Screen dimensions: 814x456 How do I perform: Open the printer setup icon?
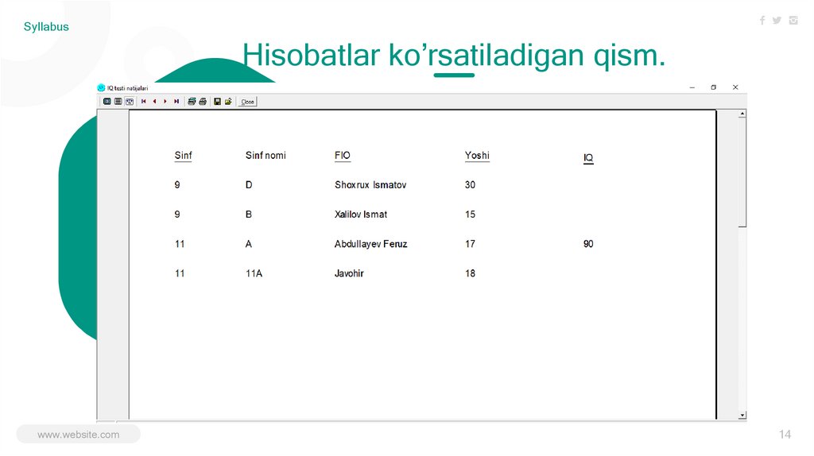coord(192,102)
